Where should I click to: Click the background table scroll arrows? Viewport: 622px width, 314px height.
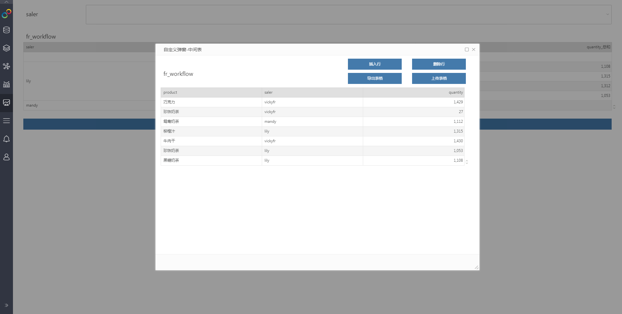coord(614,107)
